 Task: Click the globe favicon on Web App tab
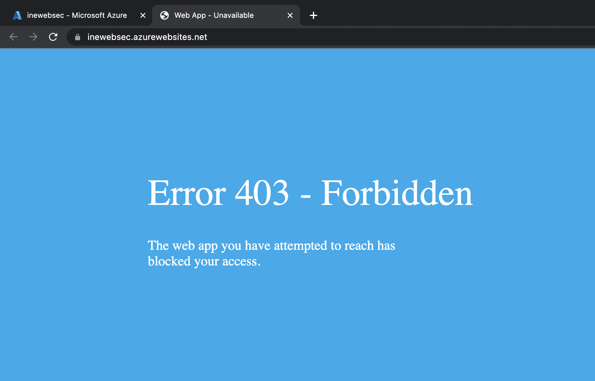click(x=164, y=15)
